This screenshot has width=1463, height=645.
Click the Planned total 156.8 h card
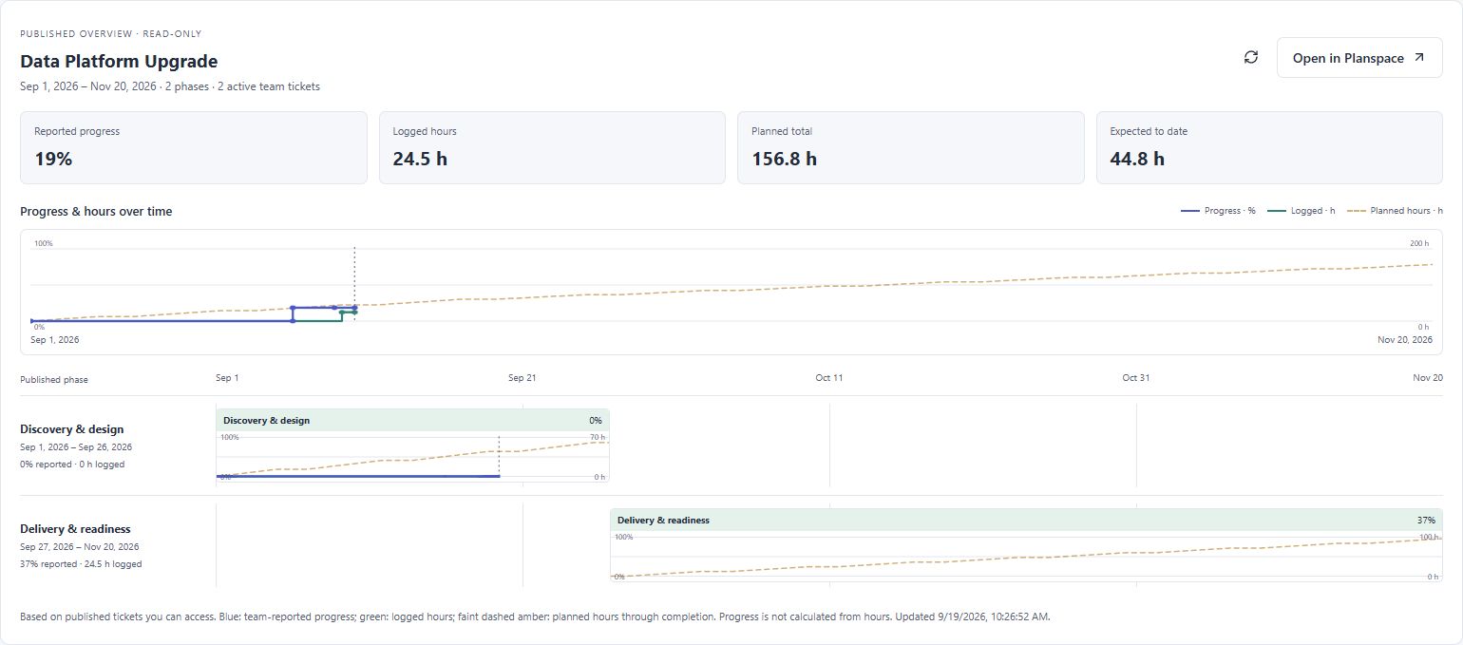tap(910, 147)
